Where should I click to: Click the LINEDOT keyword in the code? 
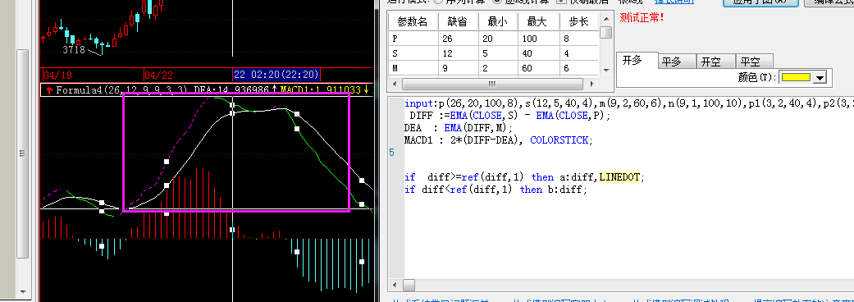620,177
